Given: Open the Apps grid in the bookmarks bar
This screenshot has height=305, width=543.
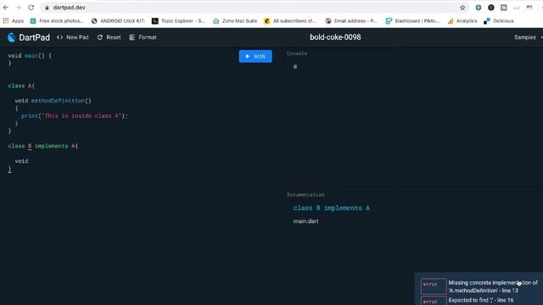Looking at the screenshot, I should [x=14, y=20].
